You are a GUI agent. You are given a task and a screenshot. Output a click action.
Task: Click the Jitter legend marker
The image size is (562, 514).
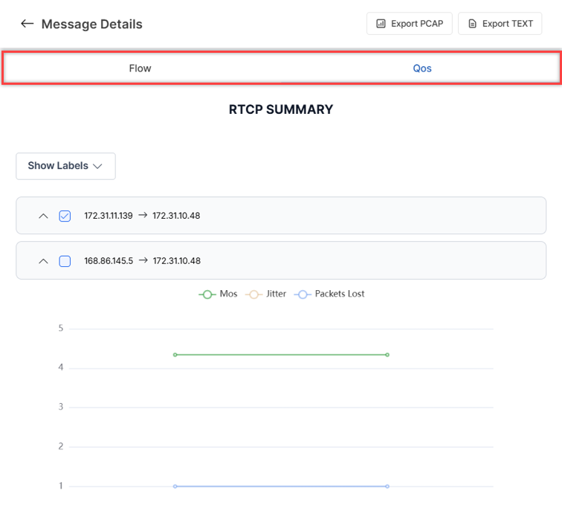click(x=253, y=294)
